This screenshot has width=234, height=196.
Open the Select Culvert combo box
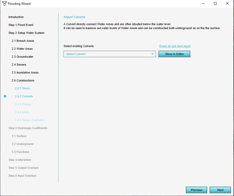coord(109,54)
